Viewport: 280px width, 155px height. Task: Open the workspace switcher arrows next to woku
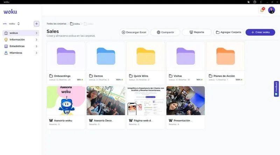19,24
